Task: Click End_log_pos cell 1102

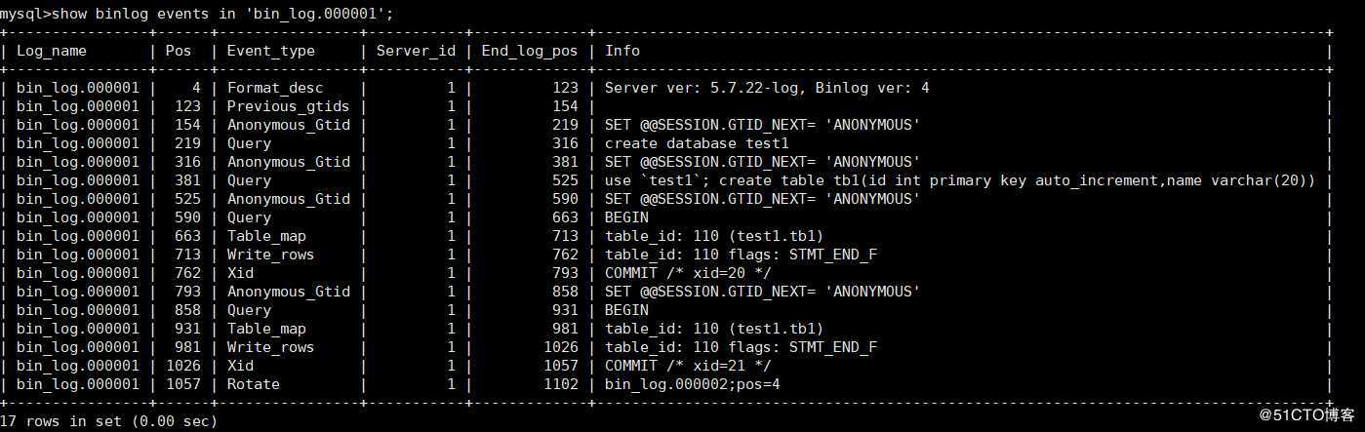Action: coord(560,384)
